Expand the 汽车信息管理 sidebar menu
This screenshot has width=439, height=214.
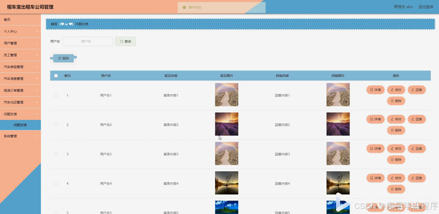[x=20, y=79]
